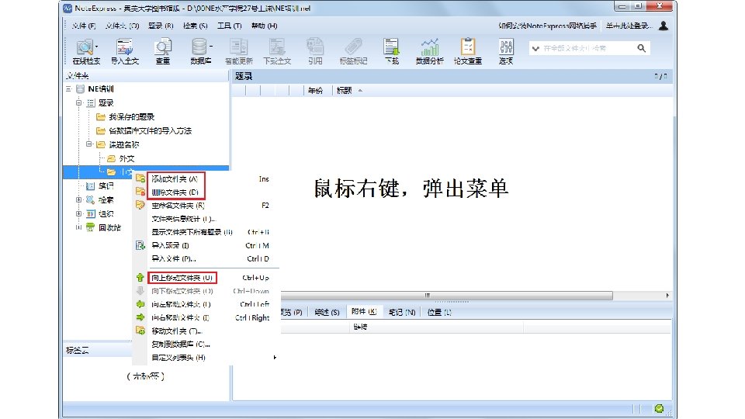The image size is (745, 419).
Task: Open the 检索 (S) menu
Action: (196, 26)
